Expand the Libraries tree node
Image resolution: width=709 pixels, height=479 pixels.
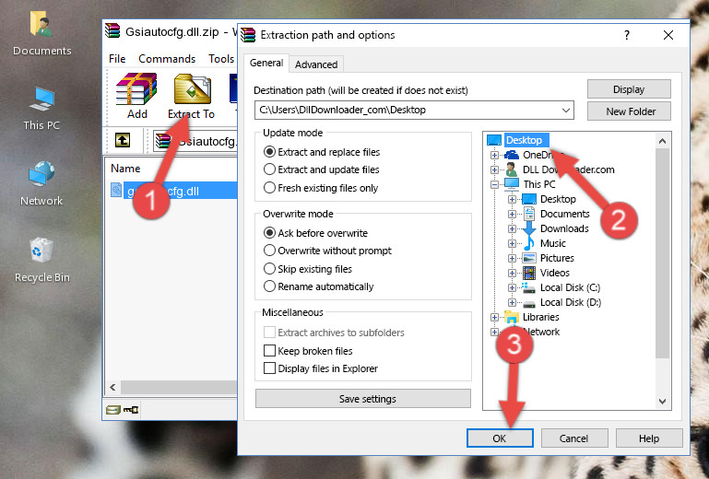click(494, 317)
